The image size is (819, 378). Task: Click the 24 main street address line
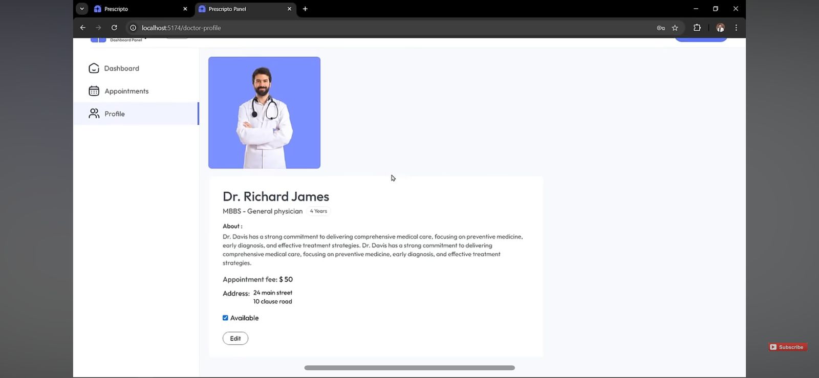point(273,293)
